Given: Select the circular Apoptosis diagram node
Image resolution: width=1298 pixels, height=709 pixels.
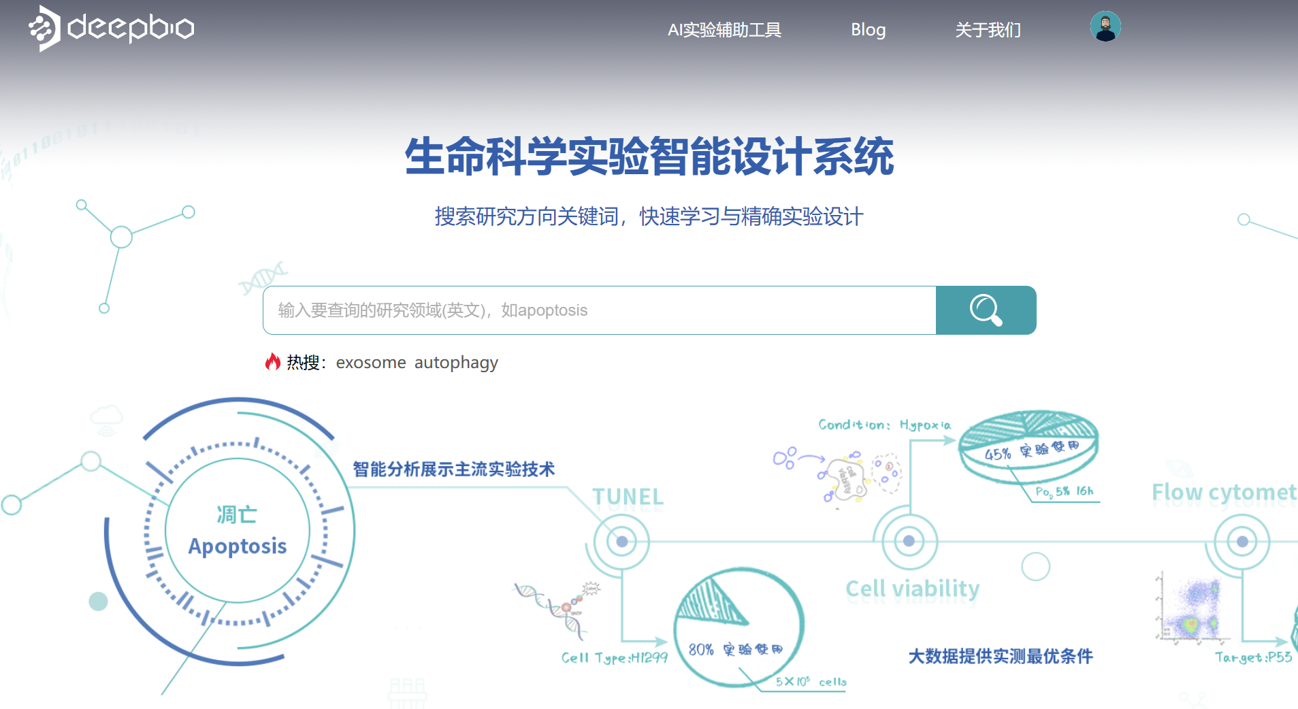Looking at the screenshot, I should (236, 531).
